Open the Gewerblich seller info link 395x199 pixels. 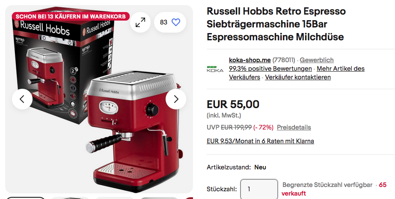(x=316, y=60)
